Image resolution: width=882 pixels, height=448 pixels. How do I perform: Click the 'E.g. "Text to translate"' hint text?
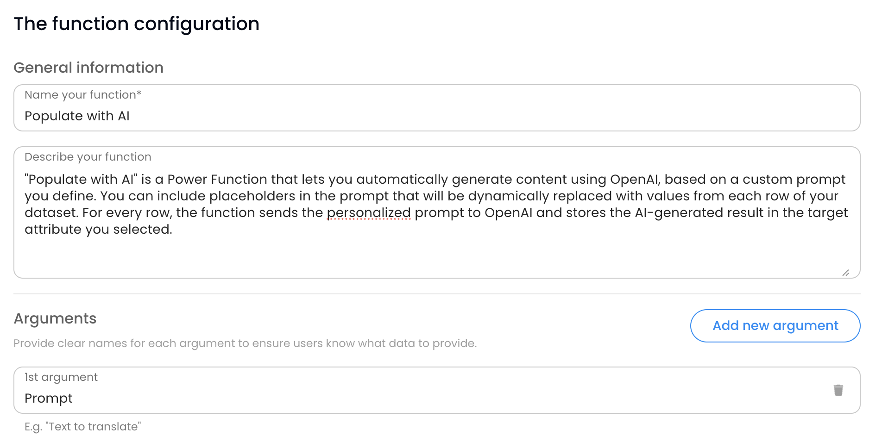[83, 426]
